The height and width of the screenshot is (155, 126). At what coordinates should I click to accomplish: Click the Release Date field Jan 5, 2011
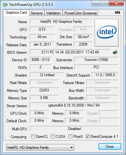tap(42, 44)
